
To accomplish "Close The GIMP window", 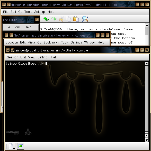I will pyautogui.click(x=37, y=20).
